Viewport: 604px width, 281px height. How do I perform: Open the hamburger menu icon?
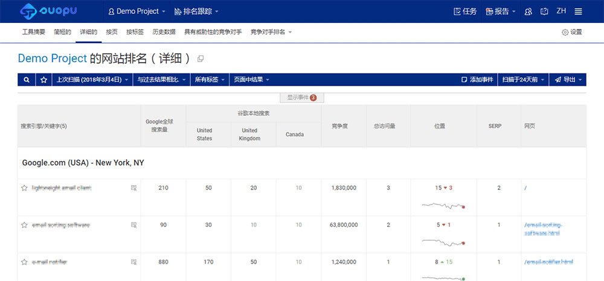(578, 11)
